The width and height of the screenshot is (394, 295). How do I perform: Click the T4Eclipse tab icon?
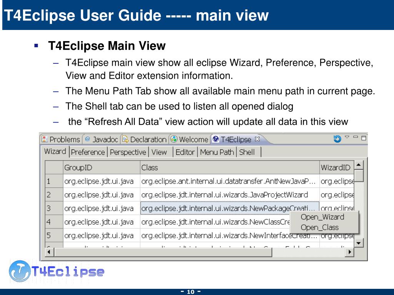pyautogui.click(x=215, y=139)
